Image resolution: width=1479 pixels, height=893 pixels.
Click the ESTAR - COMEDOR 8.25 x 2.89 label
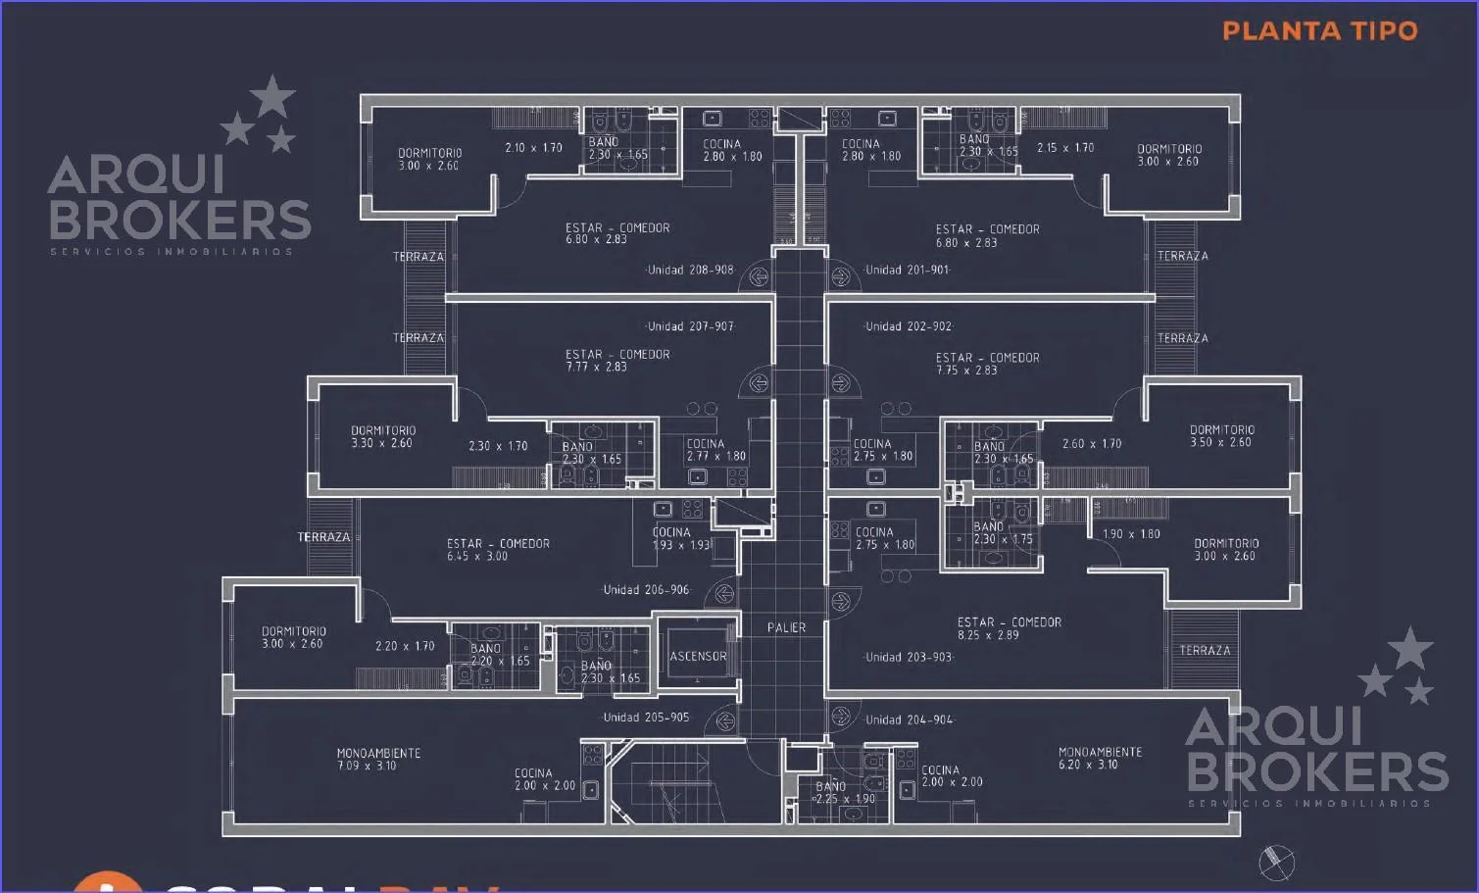pos(1009,628)
